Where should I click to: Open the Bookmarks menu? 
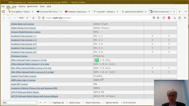tap(32, 6)
